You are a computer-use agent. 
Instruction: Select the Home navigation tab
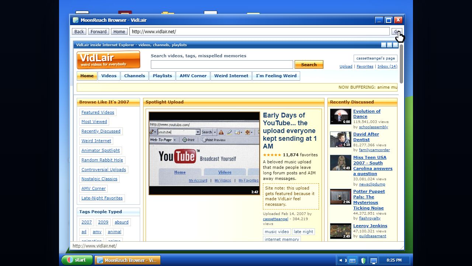pos(87,76)
